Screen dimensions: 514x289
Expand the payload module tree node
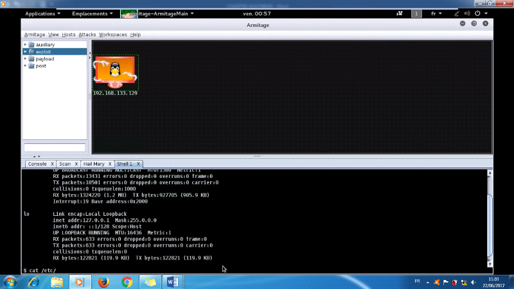click(x=26, y=58)
